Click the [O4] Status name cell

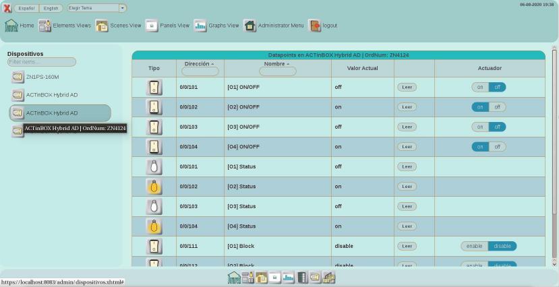(278, 226)
